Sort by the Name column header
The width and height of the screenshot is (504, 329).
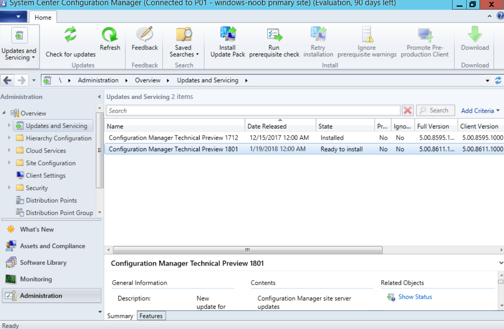[174, 126]
